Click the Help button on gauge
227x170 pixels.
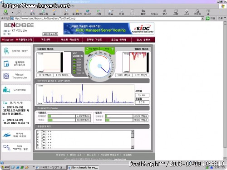pyautogui.click(x=108, y=49)
